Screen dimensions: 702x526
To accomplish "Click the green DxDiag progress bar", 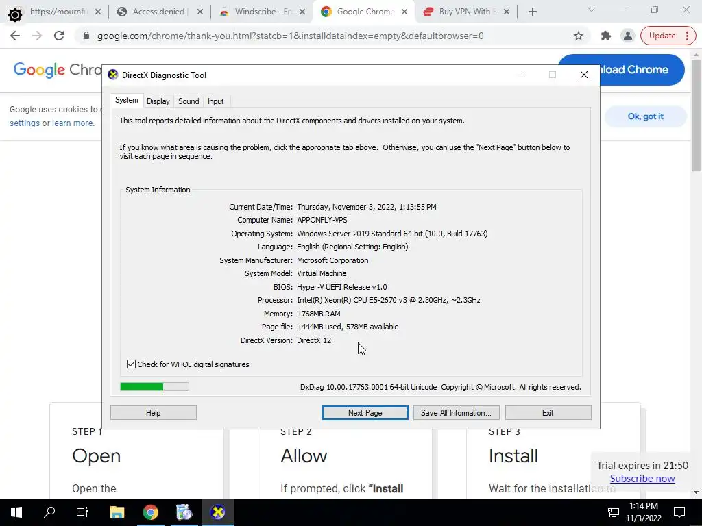I will 154,387.
